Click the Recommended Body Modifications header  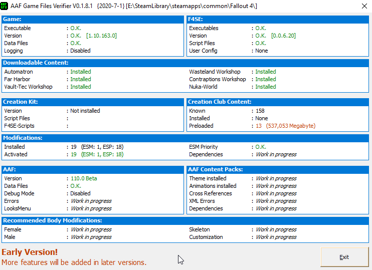(x=185, y=221)
